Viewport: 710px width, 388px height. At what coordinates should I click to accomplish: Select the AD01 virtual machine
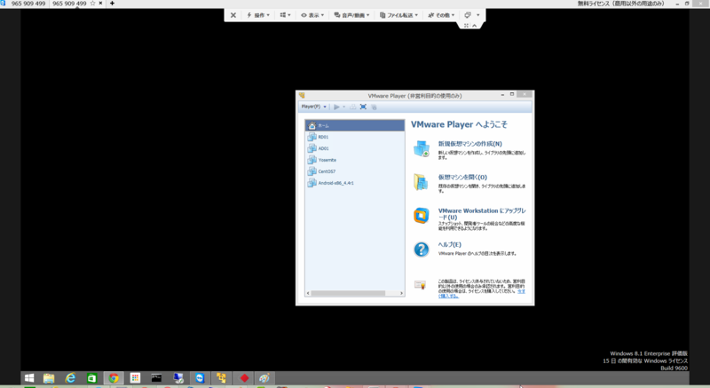(354, 148)
